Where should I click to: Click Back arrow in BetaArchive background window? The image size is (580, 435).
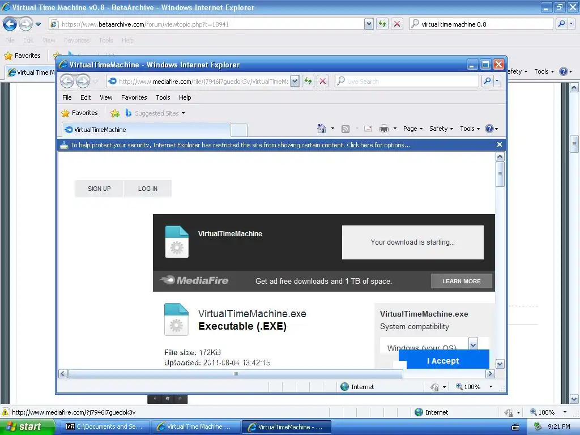tap(10, 24)
